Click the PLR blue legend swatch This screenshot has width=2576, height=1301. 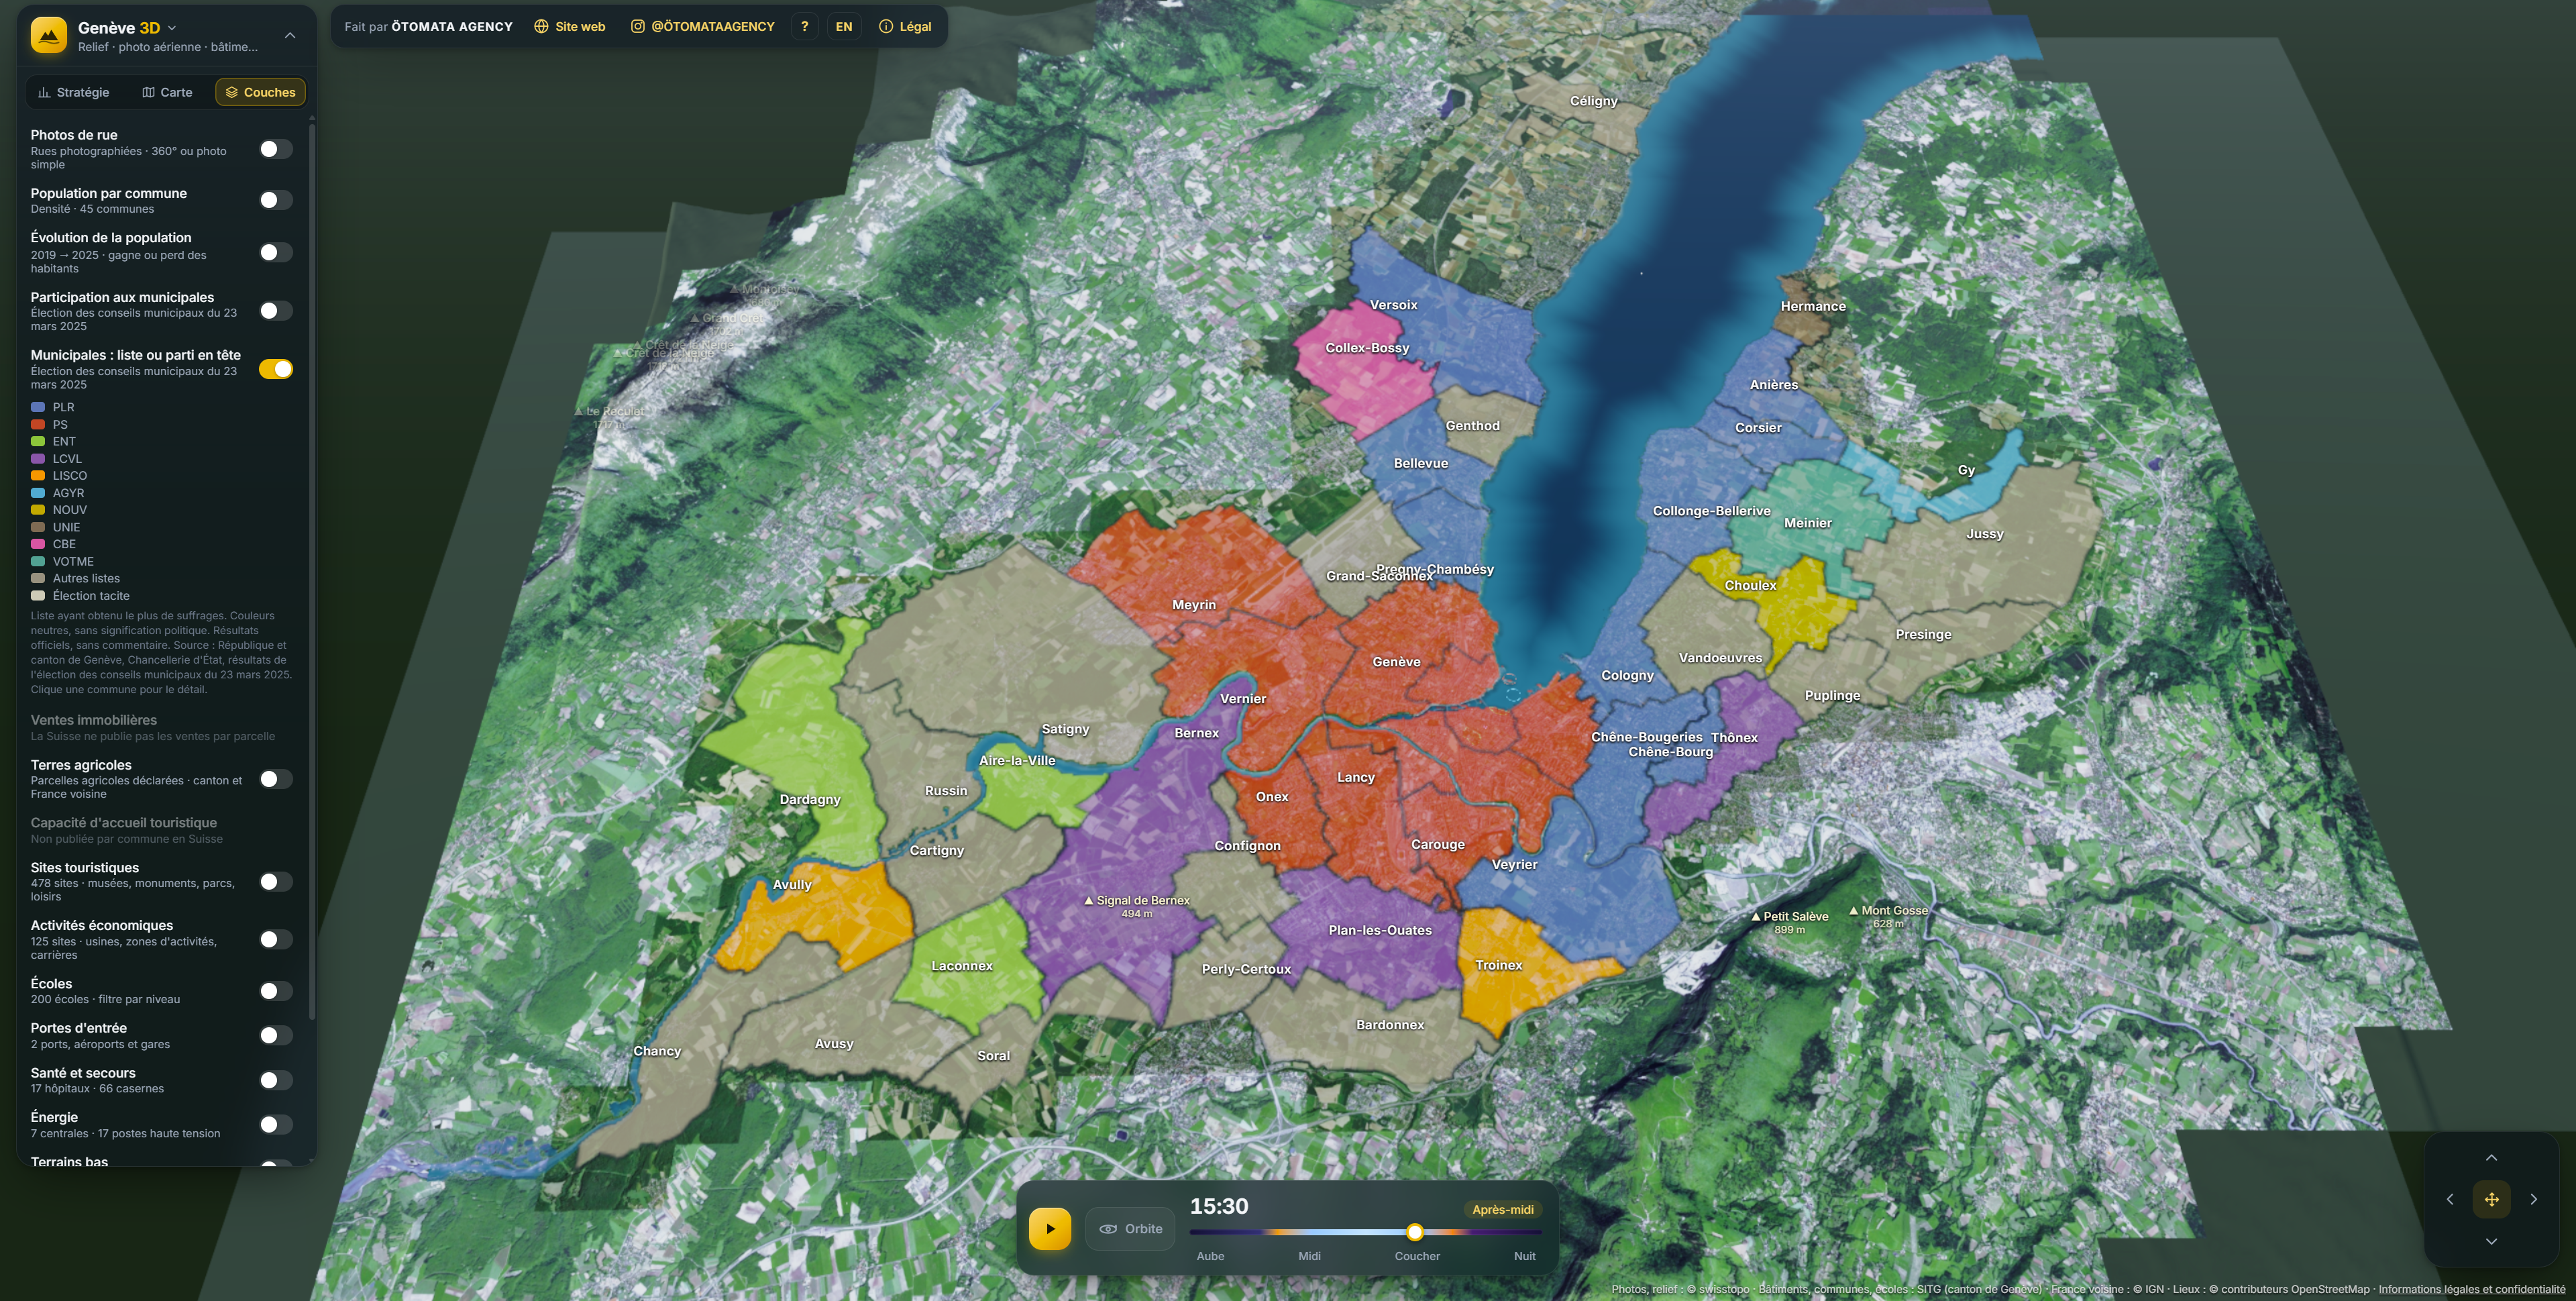(38, 407)
